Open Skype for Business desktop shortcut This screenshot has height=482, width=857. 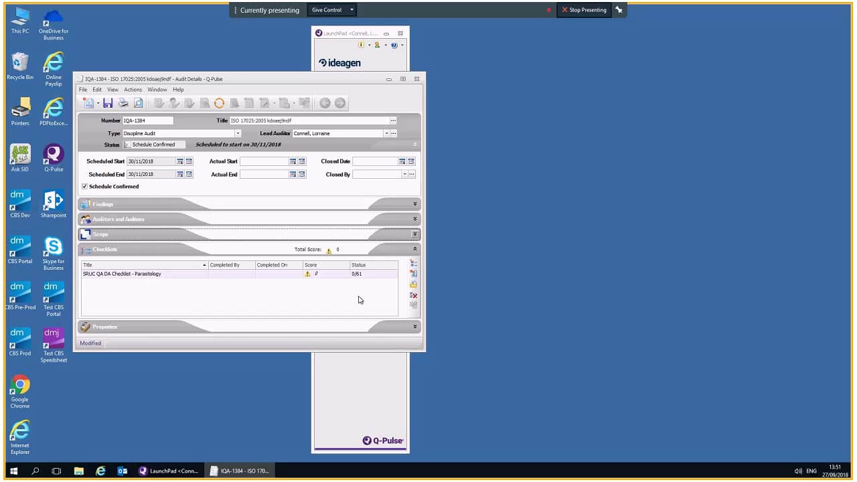pyautogui.click(x=54, y=254)
